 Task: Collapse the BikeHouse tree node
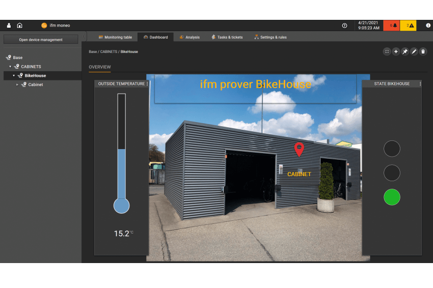[14, 76]
